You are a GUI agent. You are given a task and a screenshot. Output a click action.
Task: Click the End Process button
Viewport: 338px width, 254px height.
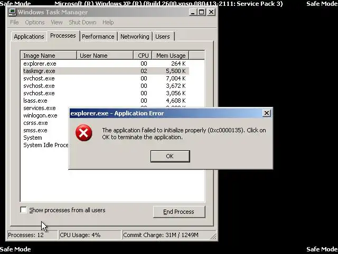[x=179, y=212]
